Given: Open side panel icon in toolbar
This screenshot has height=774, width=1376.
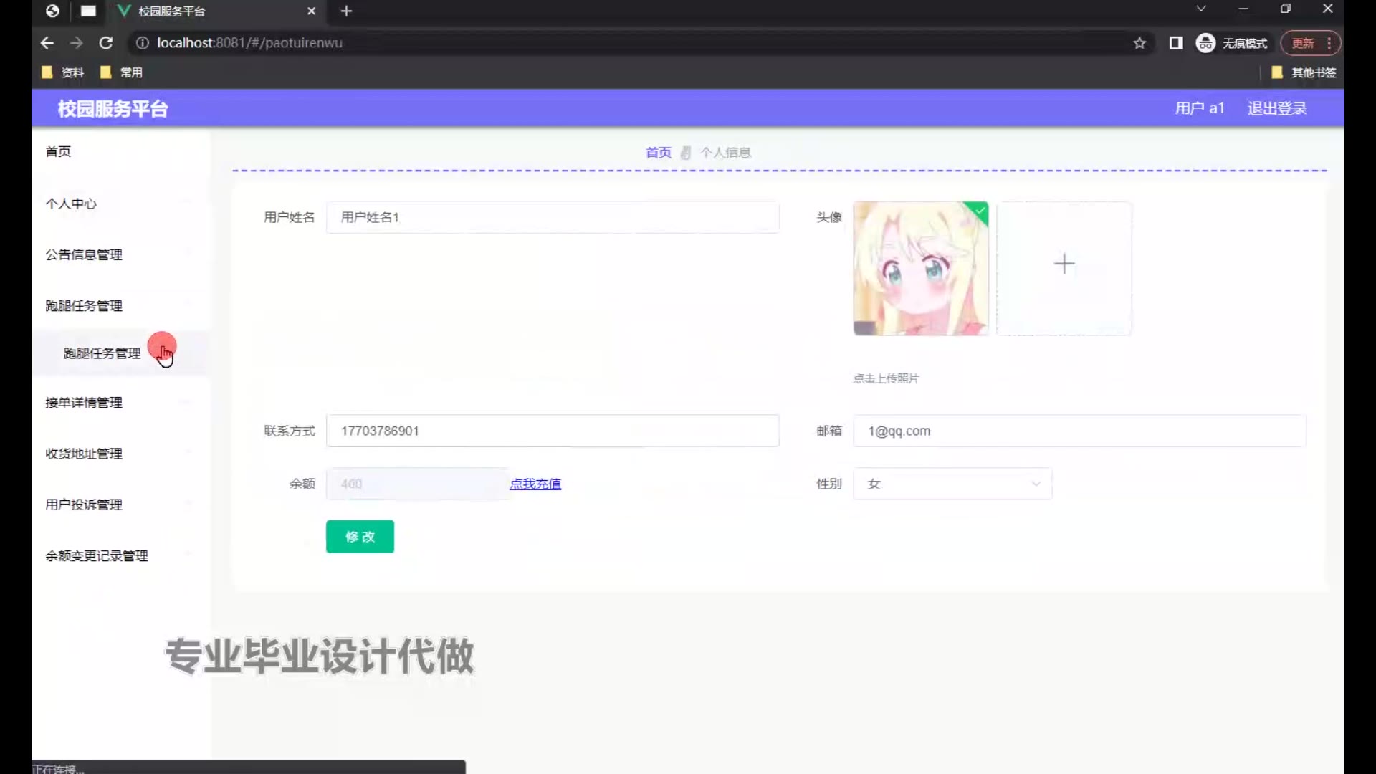Looking at the screenshot, I should (1176, 43).
